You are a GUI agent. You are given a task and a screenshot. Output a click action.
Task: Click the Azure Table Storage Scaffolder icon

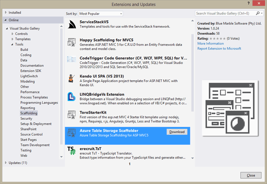[x=72, y=133]
